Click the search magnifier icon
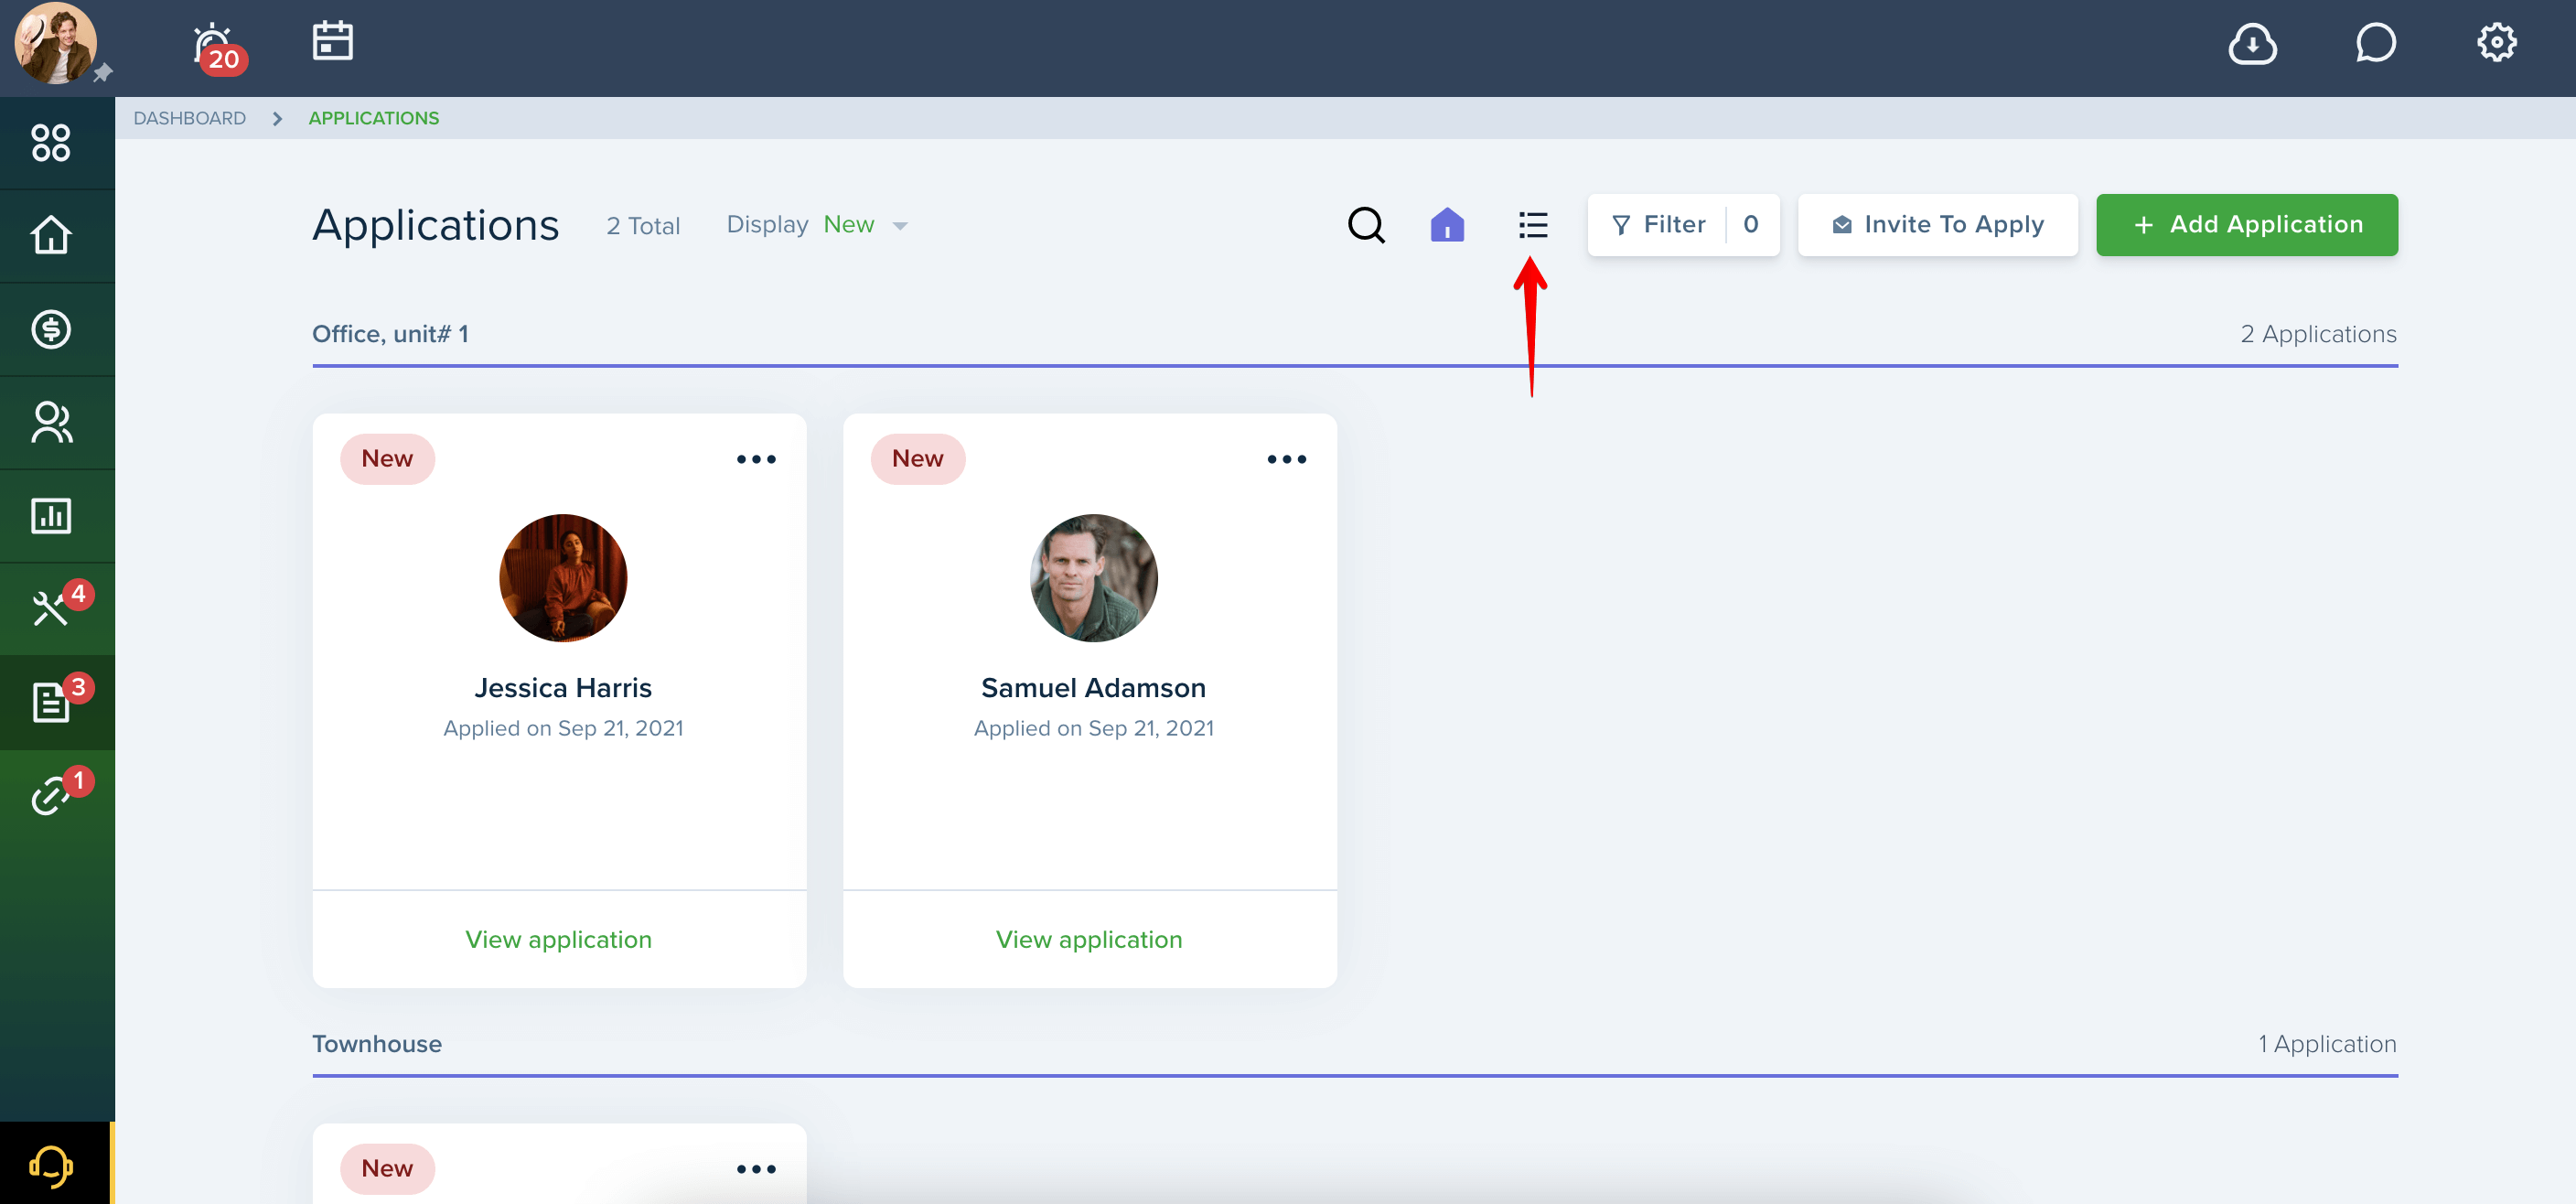Viewport: 2576px width, 1204px height. [x=1366, y=225]
